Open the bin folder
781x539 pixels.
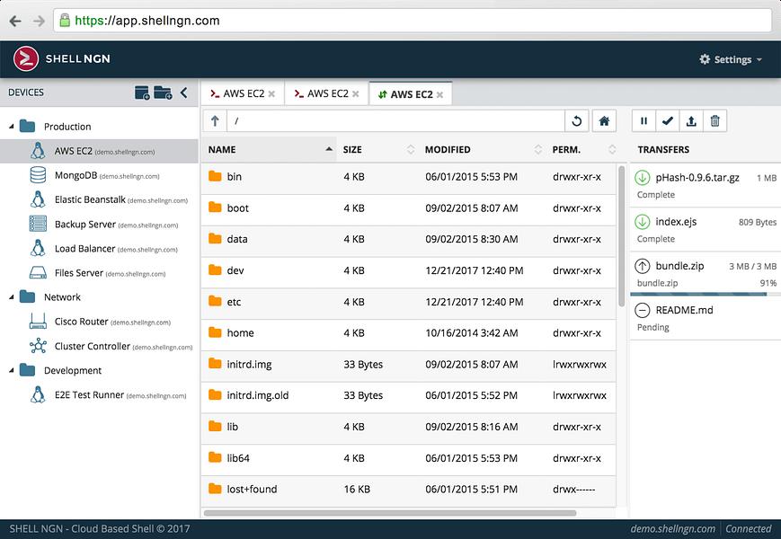[409, 177]
